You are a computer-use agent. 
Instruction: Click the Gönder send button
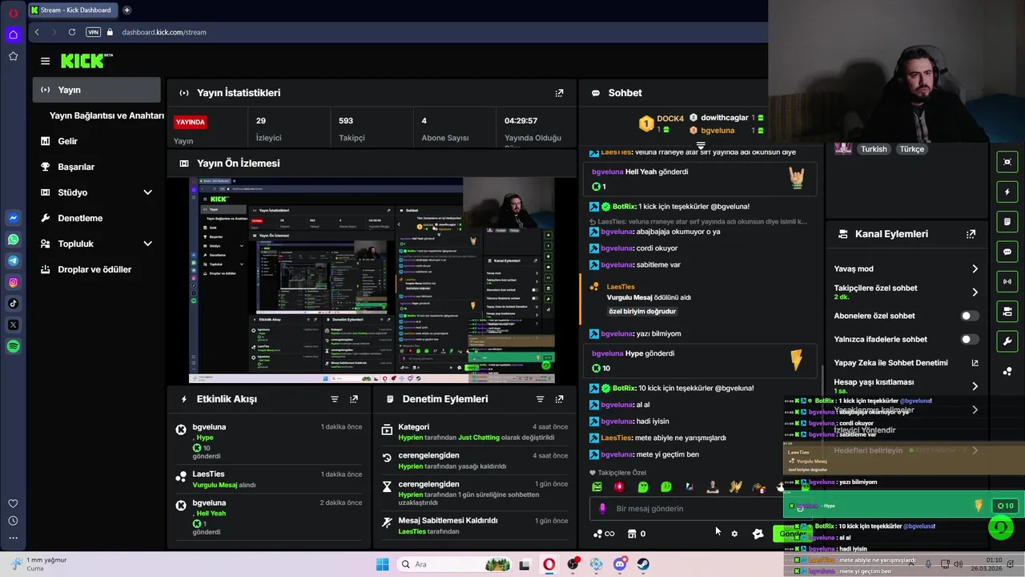(x=792, y=534)
